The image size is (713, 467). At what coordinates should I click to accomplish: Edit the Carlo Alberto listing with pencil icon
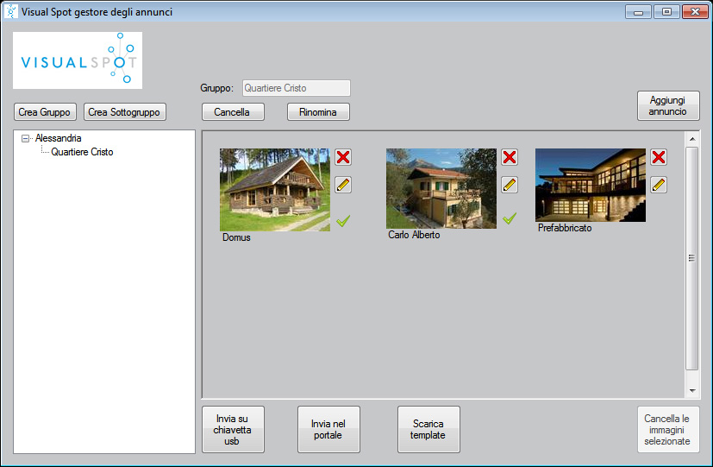510,185
